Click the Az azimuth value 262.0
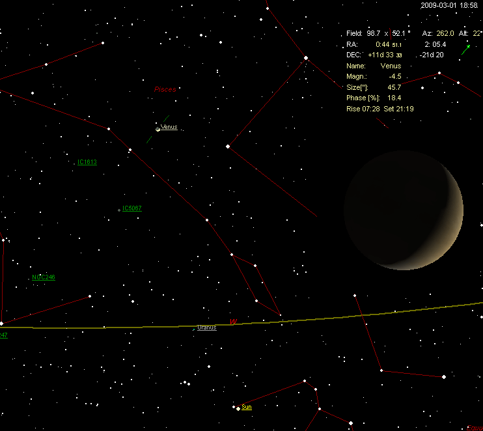Screen dimensions: 483x431 pyautogui.click(x=446, y=33)
